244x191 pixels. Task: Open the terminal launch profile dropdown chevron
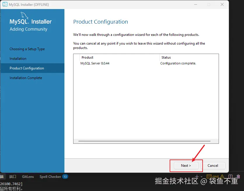(x=201, y=177)
